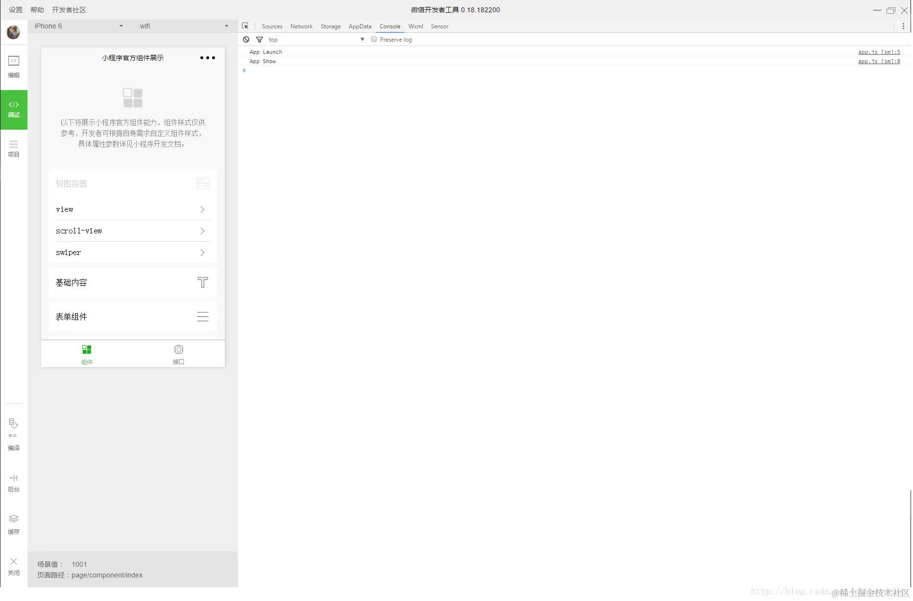The width and height of the screenshot is (913, 601).
Task: Click the element inspector arrow icon
Action: click(x=245, y=26)
